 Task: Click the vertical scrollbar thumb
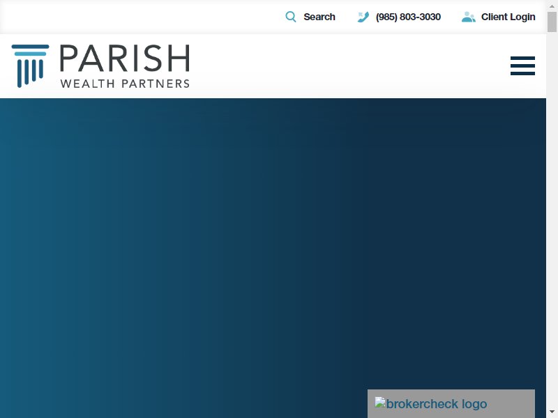[x=552, y=22]
